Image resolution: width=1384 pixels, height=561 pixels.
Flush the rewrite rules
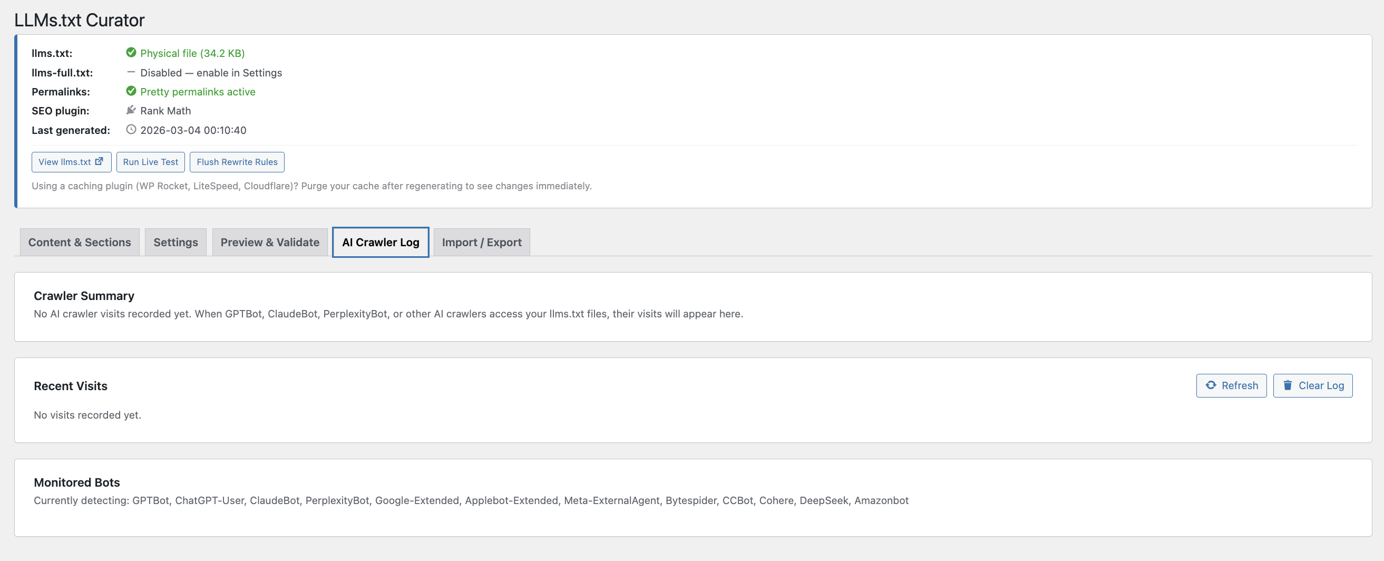tap(237, 161)
